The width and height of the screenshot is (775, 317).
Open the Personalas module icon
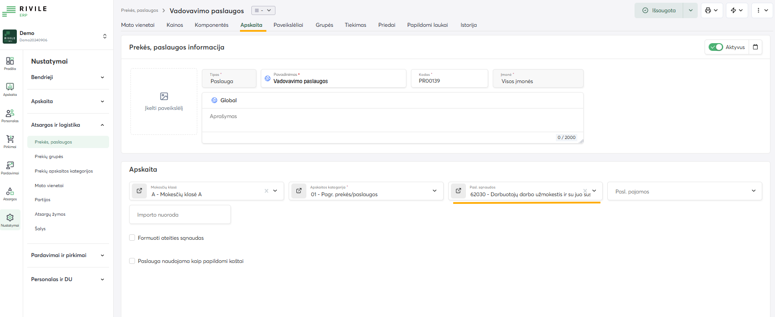[10, 115]
